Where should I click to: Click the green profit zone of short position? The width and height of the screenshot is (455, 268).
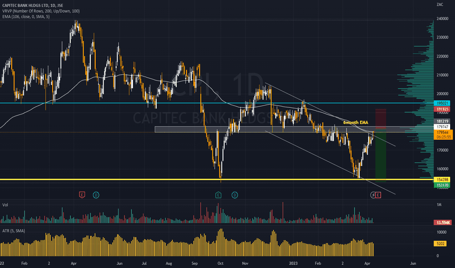pos(380,155)
